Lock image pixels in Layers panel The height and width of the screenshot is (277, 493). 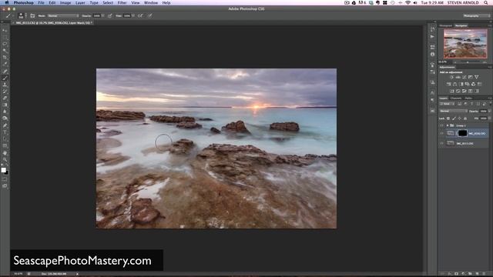[x=454, y=118]
